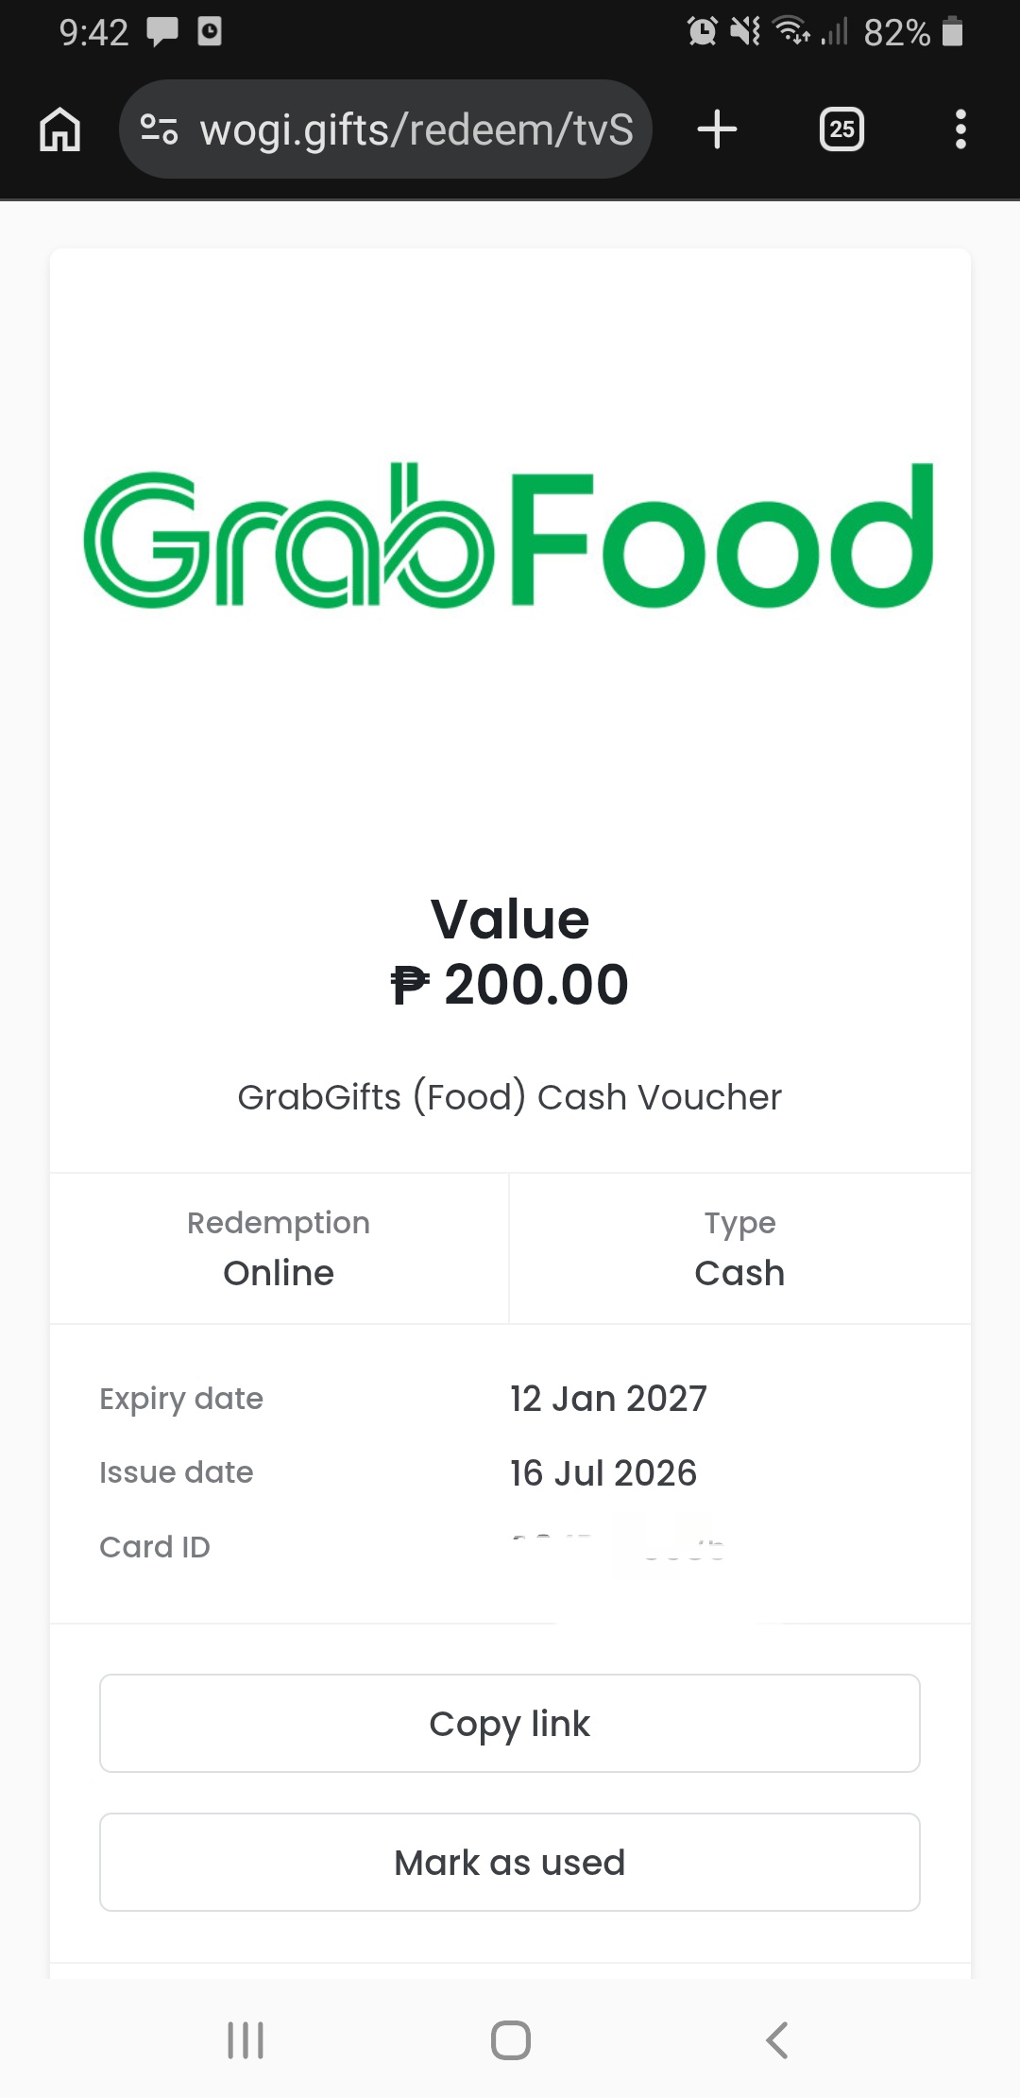Tap the alarm icon in status bar
The height and width of the screenshot is (2098, 1020).
(702, 31)
